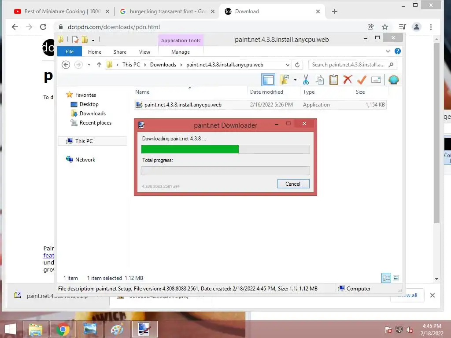Toggle the preview pane layout icon
This screenshot has width=451, height=338.
[x=268, y=80]
